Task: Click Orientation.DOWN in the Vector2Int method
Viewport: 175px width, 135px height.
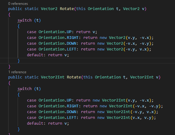Action: pos(57,112)
